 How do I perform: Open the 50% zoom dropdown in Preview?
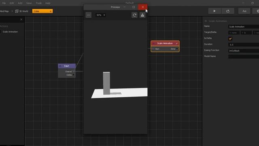101,15
